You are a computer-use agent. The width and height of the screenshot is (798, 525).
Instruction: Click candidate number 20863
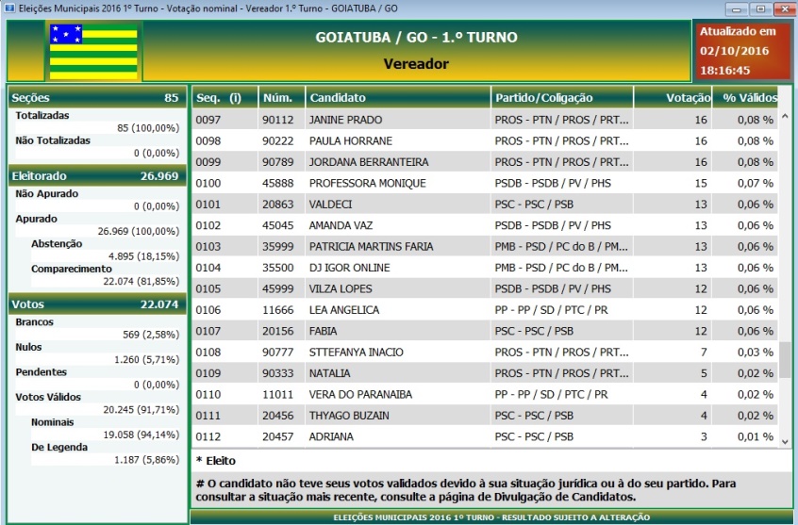tap(278, 205)
